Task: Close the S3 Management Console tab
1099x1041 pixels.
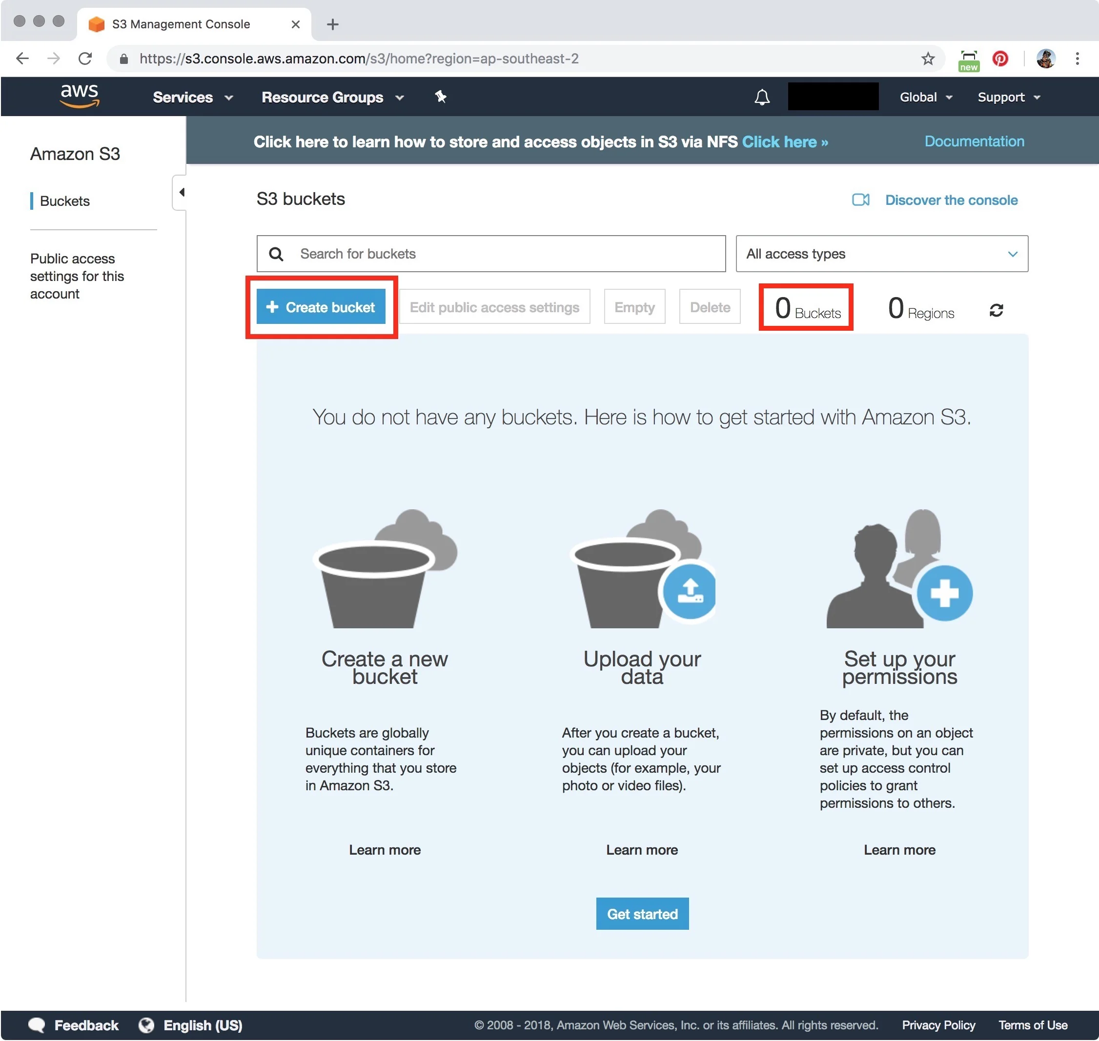Action: [x=295, y=24]
